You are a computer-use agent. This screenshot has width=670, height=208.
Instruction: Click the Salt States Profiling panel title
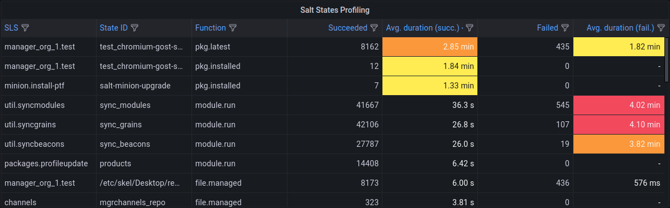coord(335,10)
